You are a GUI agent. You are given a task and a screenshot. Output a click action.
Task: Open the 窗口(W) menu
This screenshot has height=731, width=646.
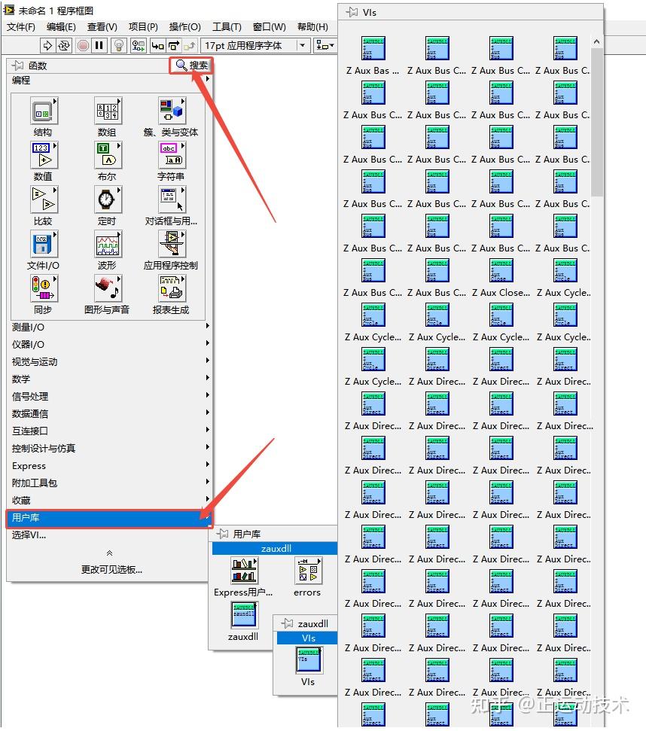[267, 26]
